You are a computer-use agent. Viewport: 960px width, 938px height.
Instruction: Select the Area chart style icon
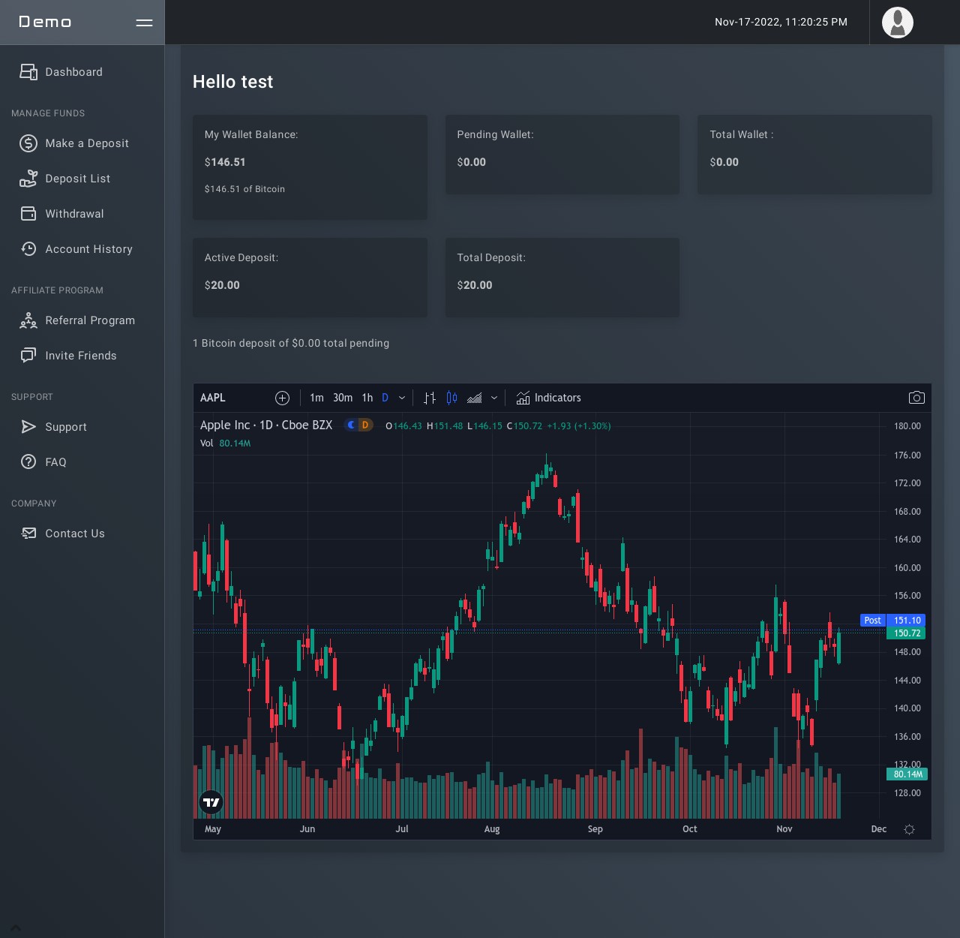[475, 398]
